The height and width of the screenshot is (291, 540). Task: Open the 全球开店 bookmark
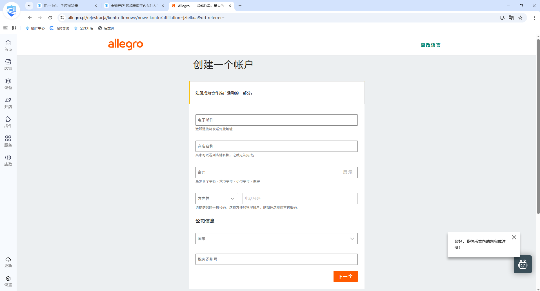point(84,28)
